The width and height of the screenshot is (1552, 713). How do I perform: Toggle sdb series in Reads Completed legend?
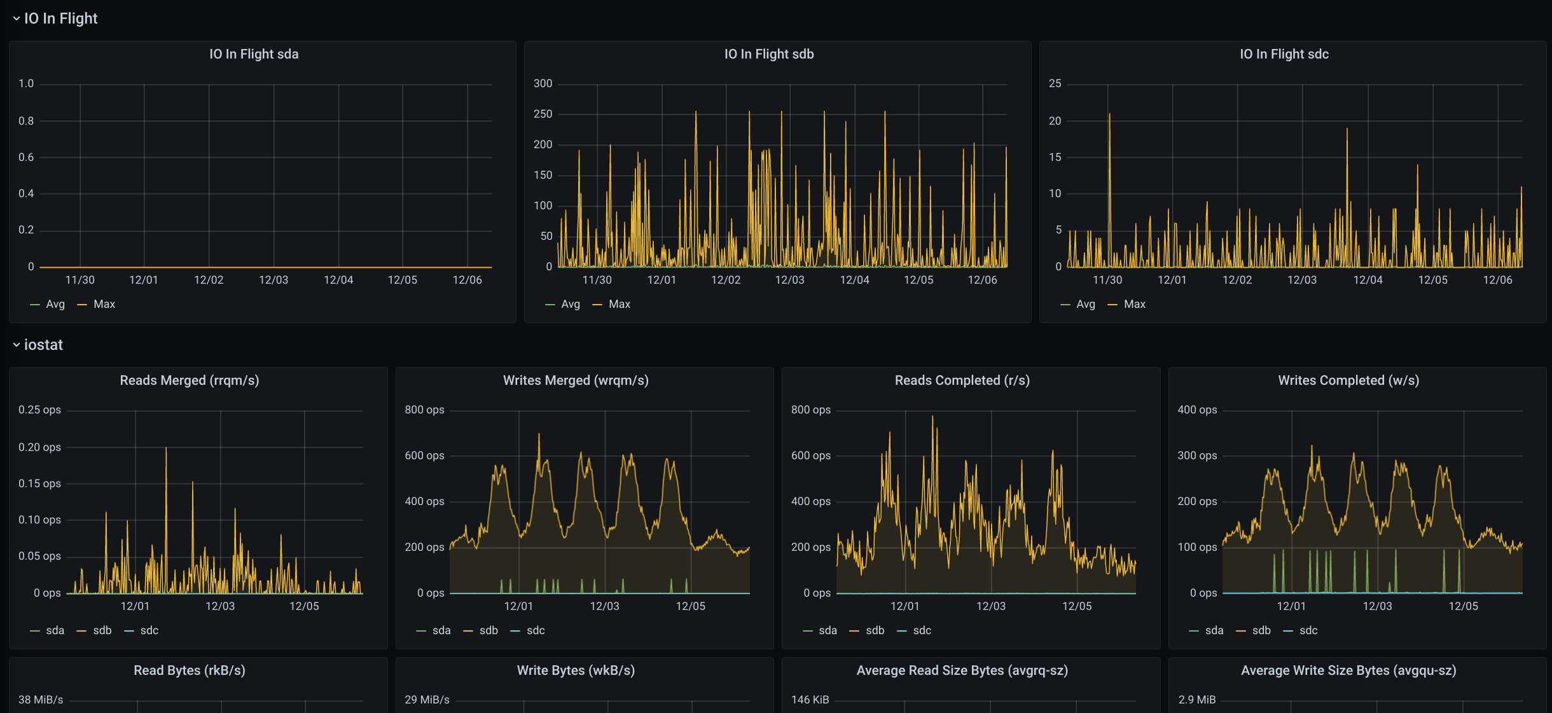[875, 630]
